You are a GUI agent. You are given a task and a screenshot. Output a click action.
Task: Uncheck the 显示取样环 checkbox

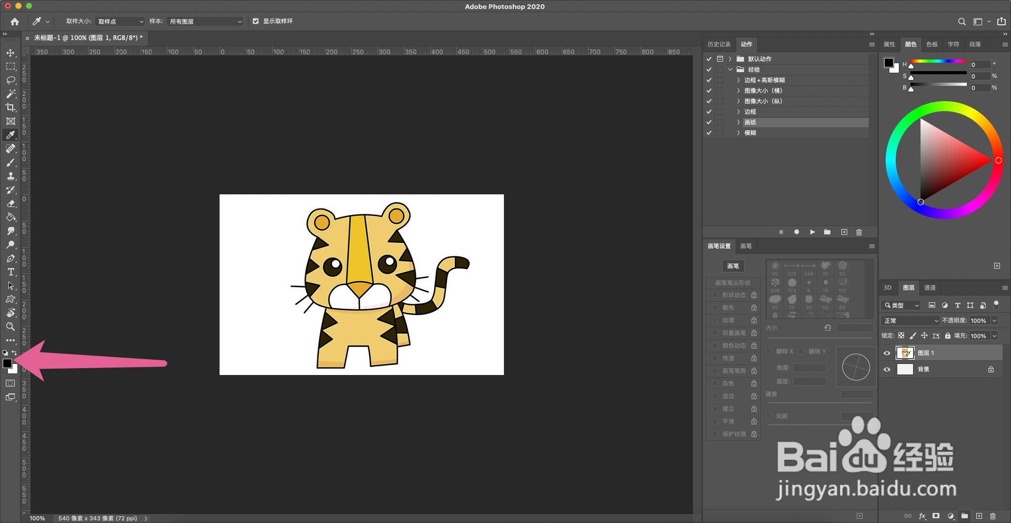point(255,22)
